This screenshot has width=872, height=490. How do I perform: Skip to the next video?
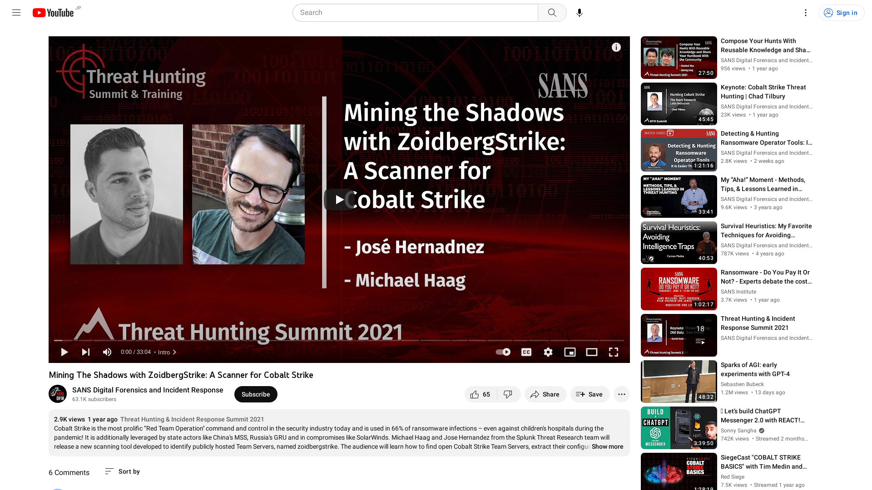click(85, 352)
